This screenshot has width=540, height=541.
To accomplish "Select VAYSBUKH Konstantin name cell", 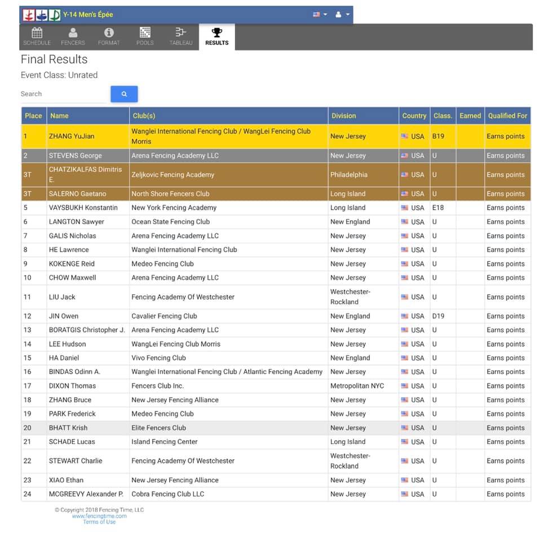I will [88, 208].
